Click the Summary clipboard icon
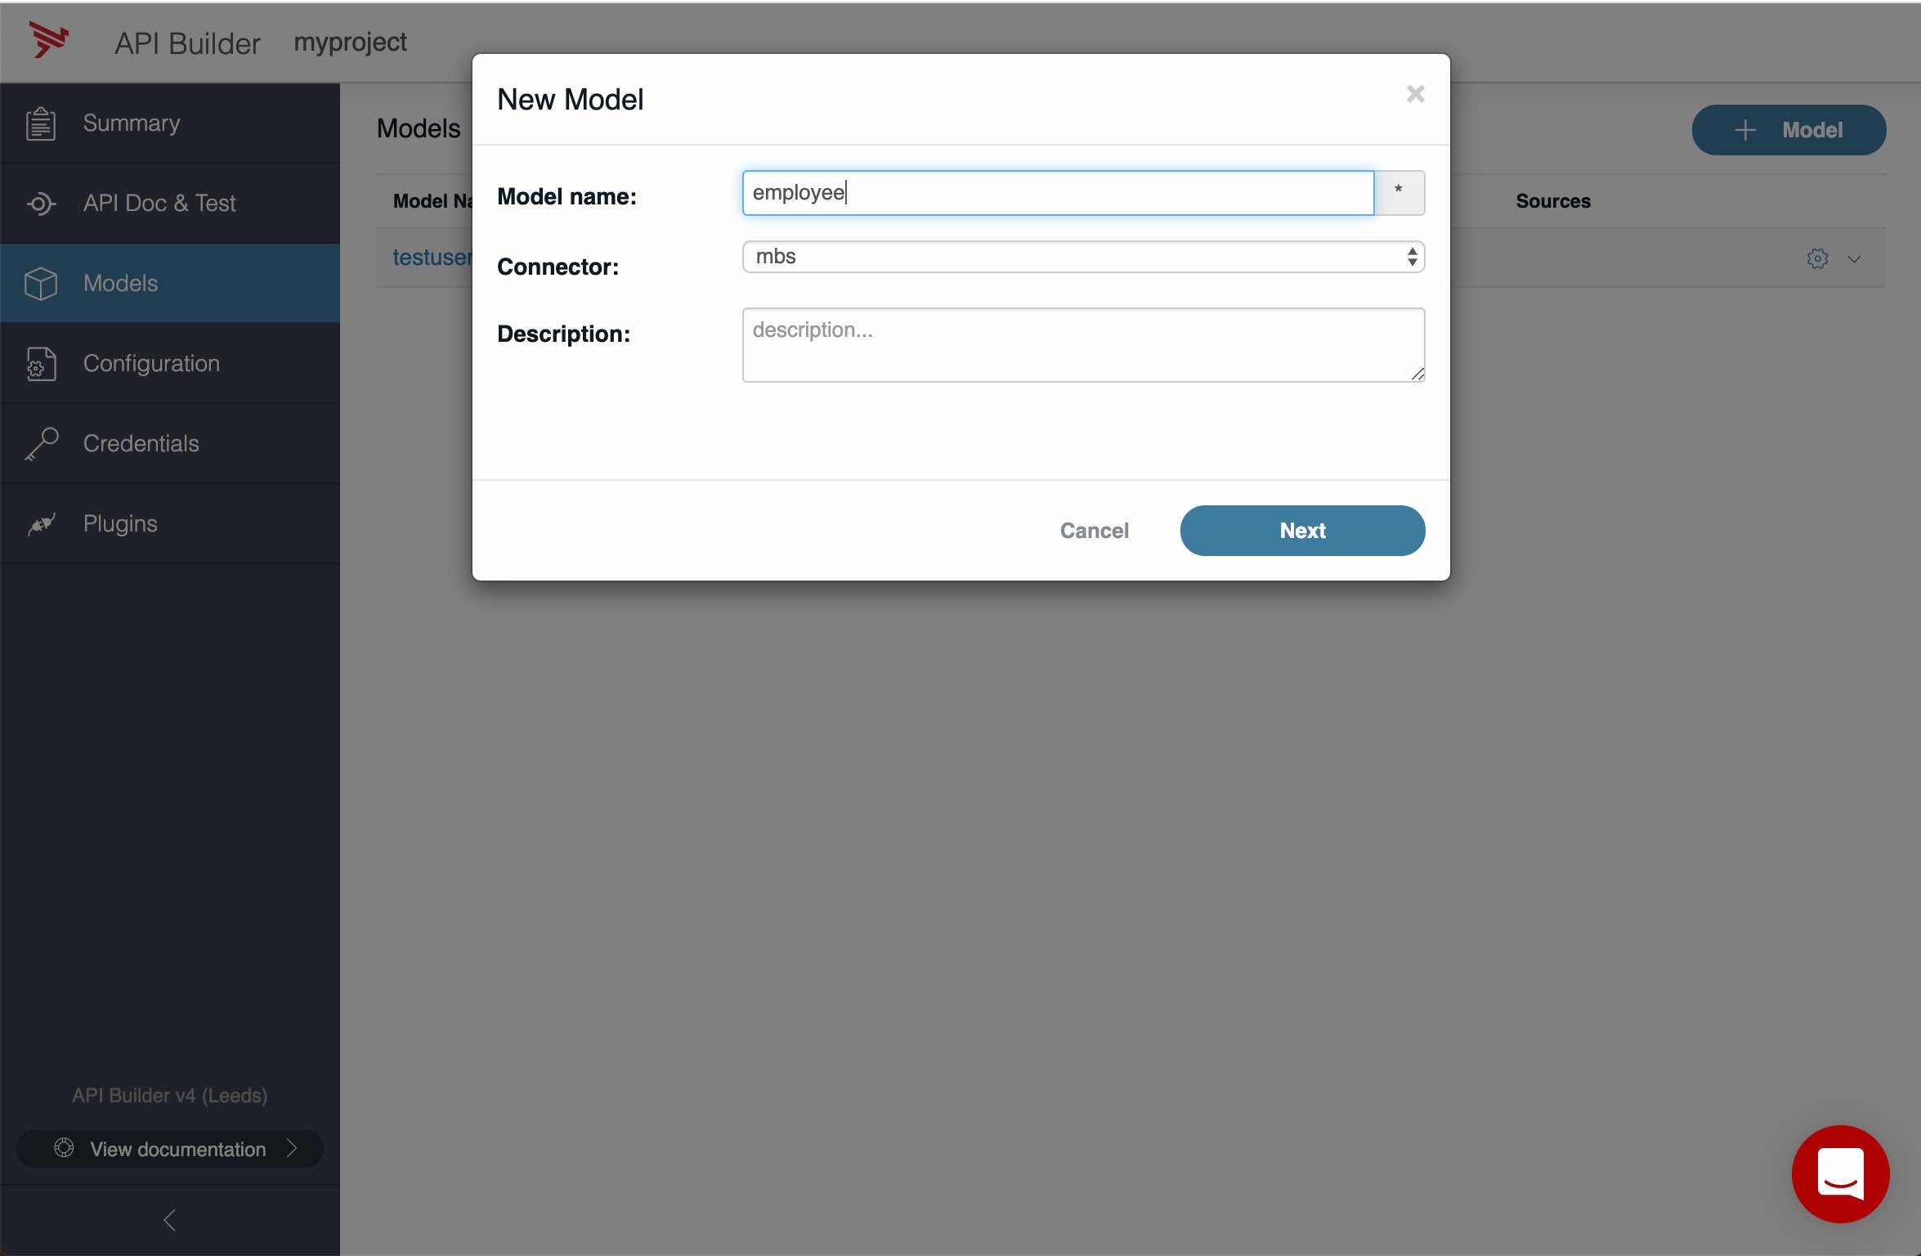Image resolution: width=1921 pixels, height=1256 pixels. pos(41,123)
